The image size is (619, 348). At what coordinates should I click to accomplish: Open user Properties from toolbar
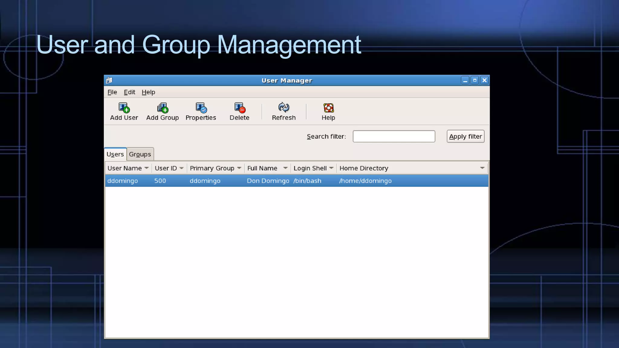[201, 108]
